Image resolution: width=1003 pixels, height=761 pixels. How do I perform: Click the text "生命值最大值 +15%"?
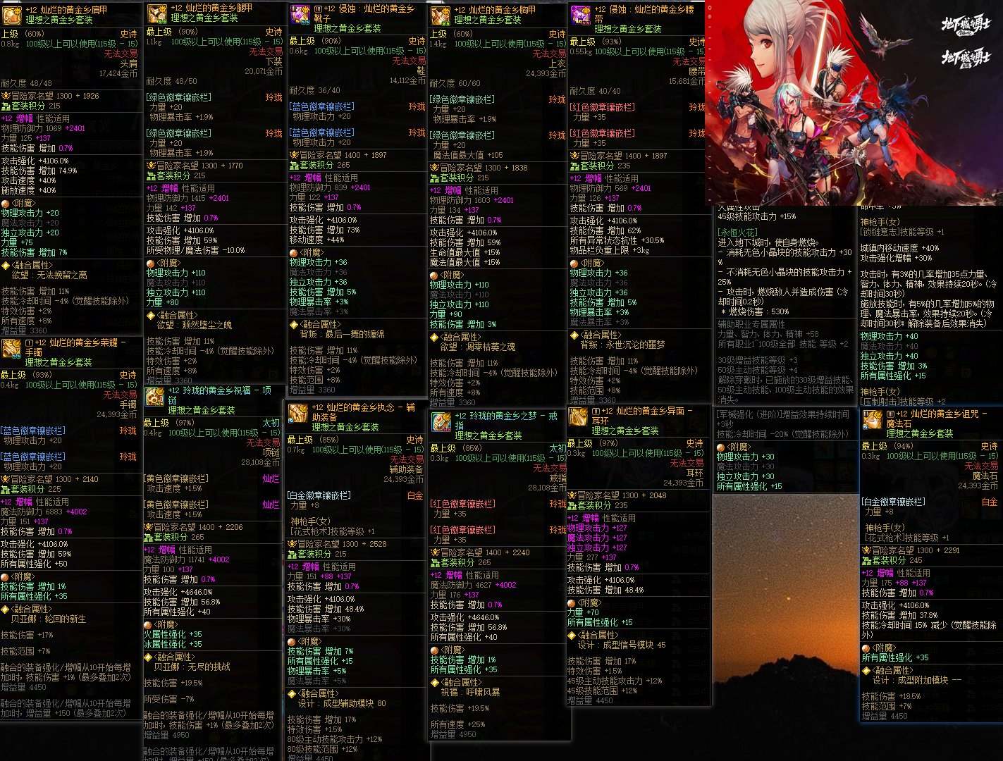pyautogui.click(x=465, y=252)
